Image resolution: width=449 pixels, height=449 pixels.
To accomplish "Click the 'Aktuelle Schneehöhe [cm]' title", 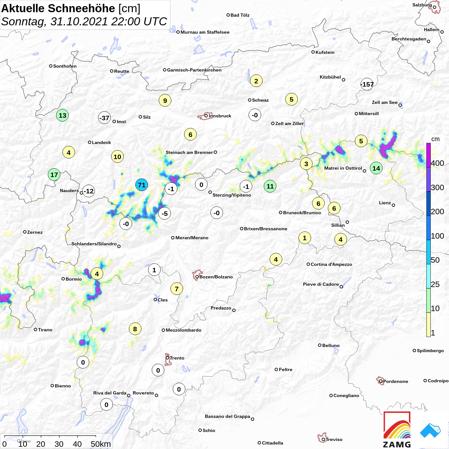I will tap(71, 8).
